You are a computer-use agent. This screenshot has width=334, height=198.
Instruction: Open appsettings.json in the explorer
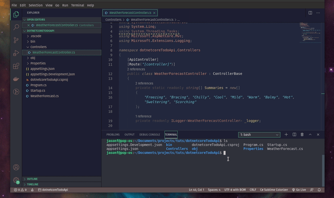(62, 69)
